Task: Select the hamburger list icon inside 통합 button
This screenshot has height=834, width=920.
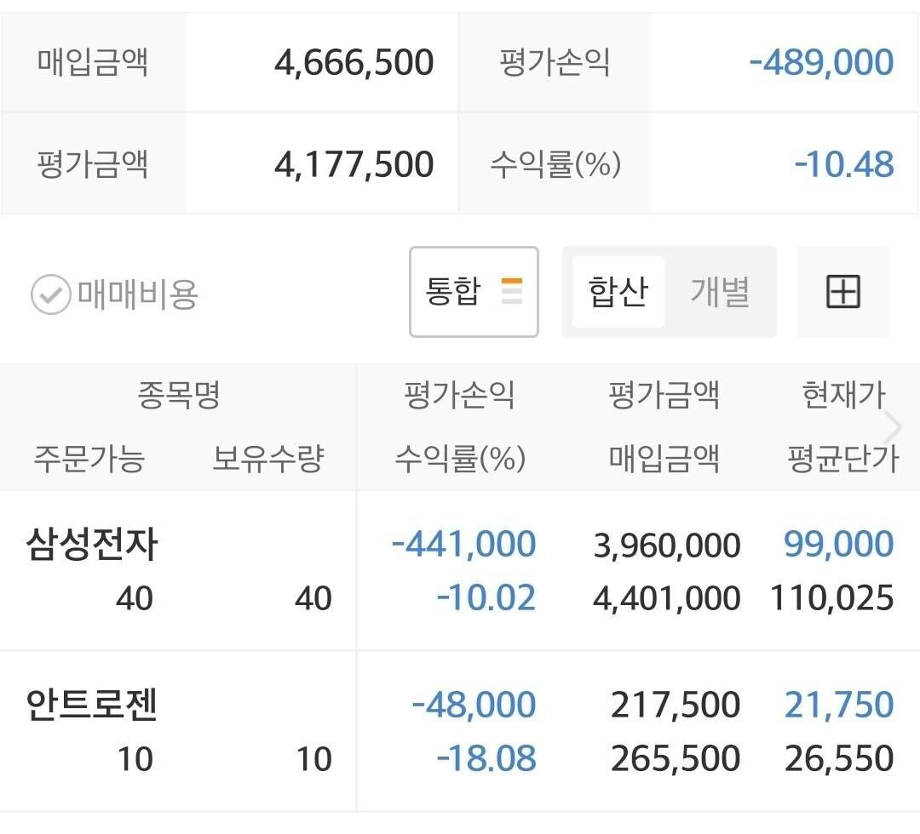Action: click(511, 291)
